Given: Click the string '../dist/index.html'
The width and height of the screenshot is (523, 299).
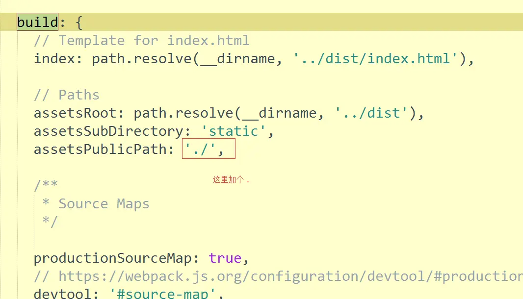Looking at the screenshot, I should (x=375, y=59).
